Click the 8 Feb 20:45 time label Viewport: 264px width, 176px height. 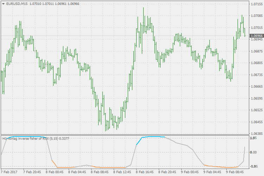coord(167,172)
